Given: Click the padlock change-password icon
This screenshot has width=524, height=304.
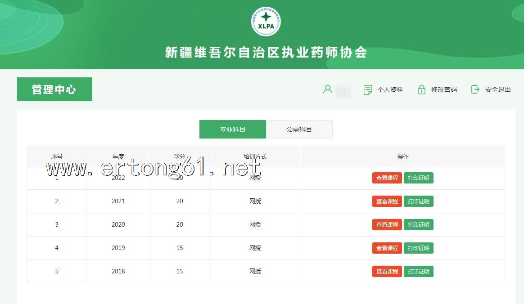Looking at the screenshot, I should point(421,89).
